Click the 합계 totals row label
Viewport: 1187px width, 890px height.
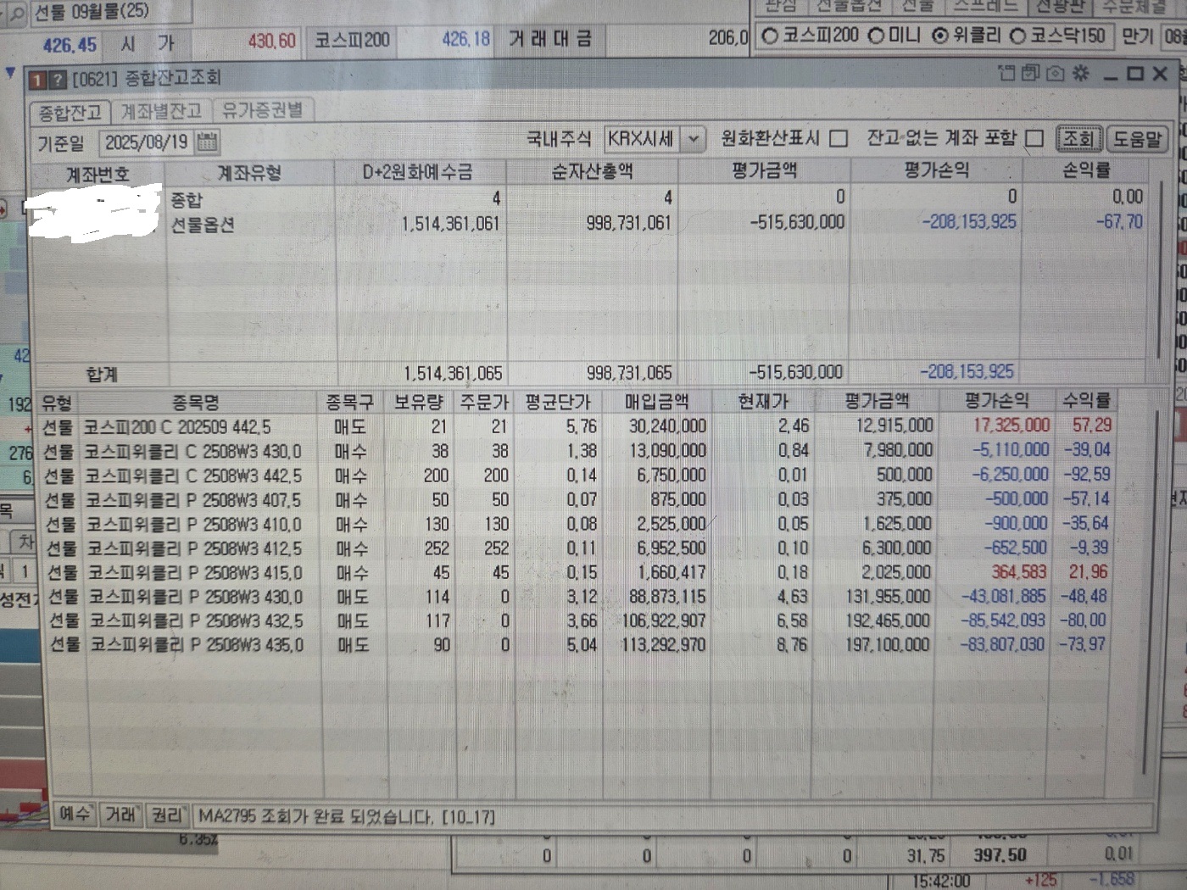coord(102,374)
